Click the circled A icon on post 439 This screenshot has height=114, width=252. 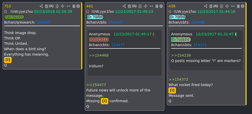click(x=242, y=6)
